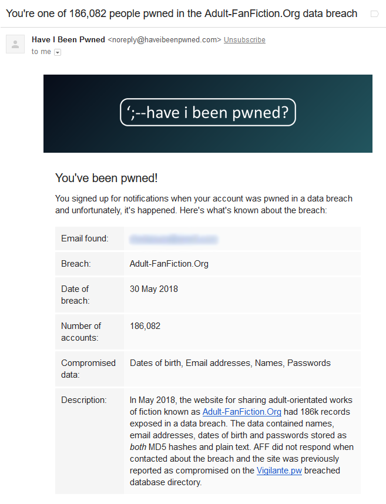Open the Vigilante.pw link
The width and height of the screenshot is (386, 504).
tap(279, 471)
